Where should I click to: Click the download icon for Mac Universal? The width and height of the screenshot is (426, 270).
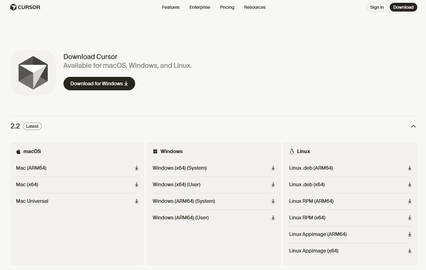[x=137, y=201]
